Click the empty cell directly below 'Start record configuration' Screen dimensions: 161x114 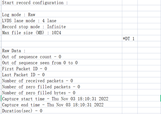coord(60,9)
